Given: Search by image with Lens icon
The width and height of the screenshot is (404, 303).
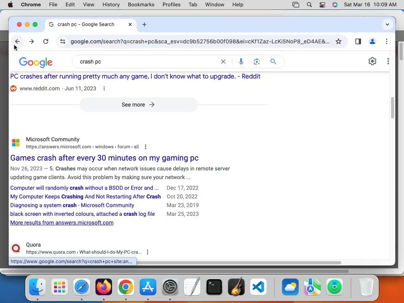Looking at the screenshot, I should coord(256,62).
